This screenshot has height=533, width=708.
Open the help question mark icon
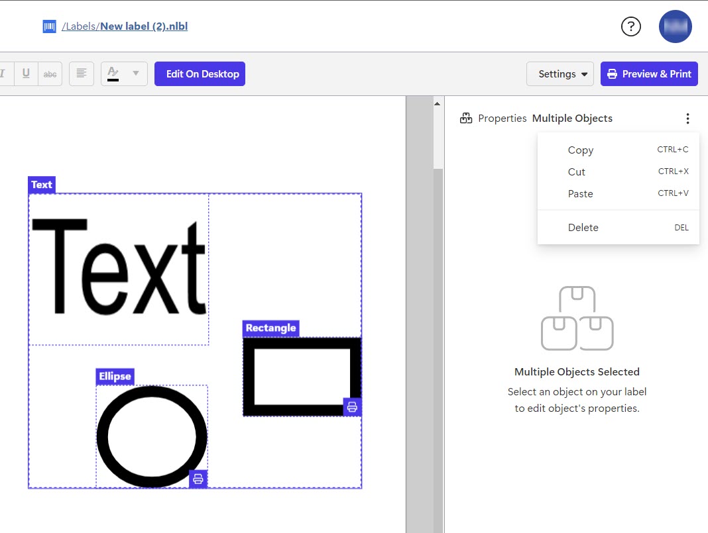(x=631, y=26)
